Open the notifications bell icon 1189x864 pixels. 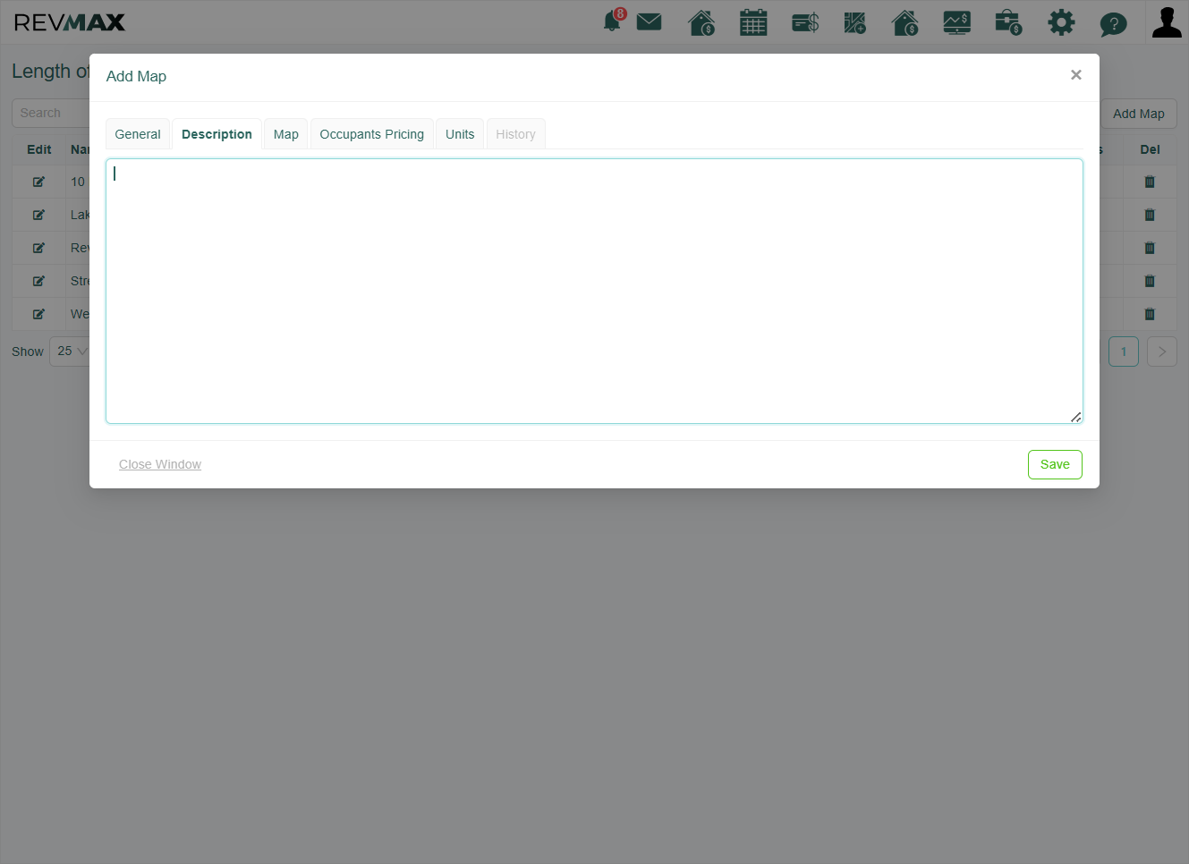point(613,21)
